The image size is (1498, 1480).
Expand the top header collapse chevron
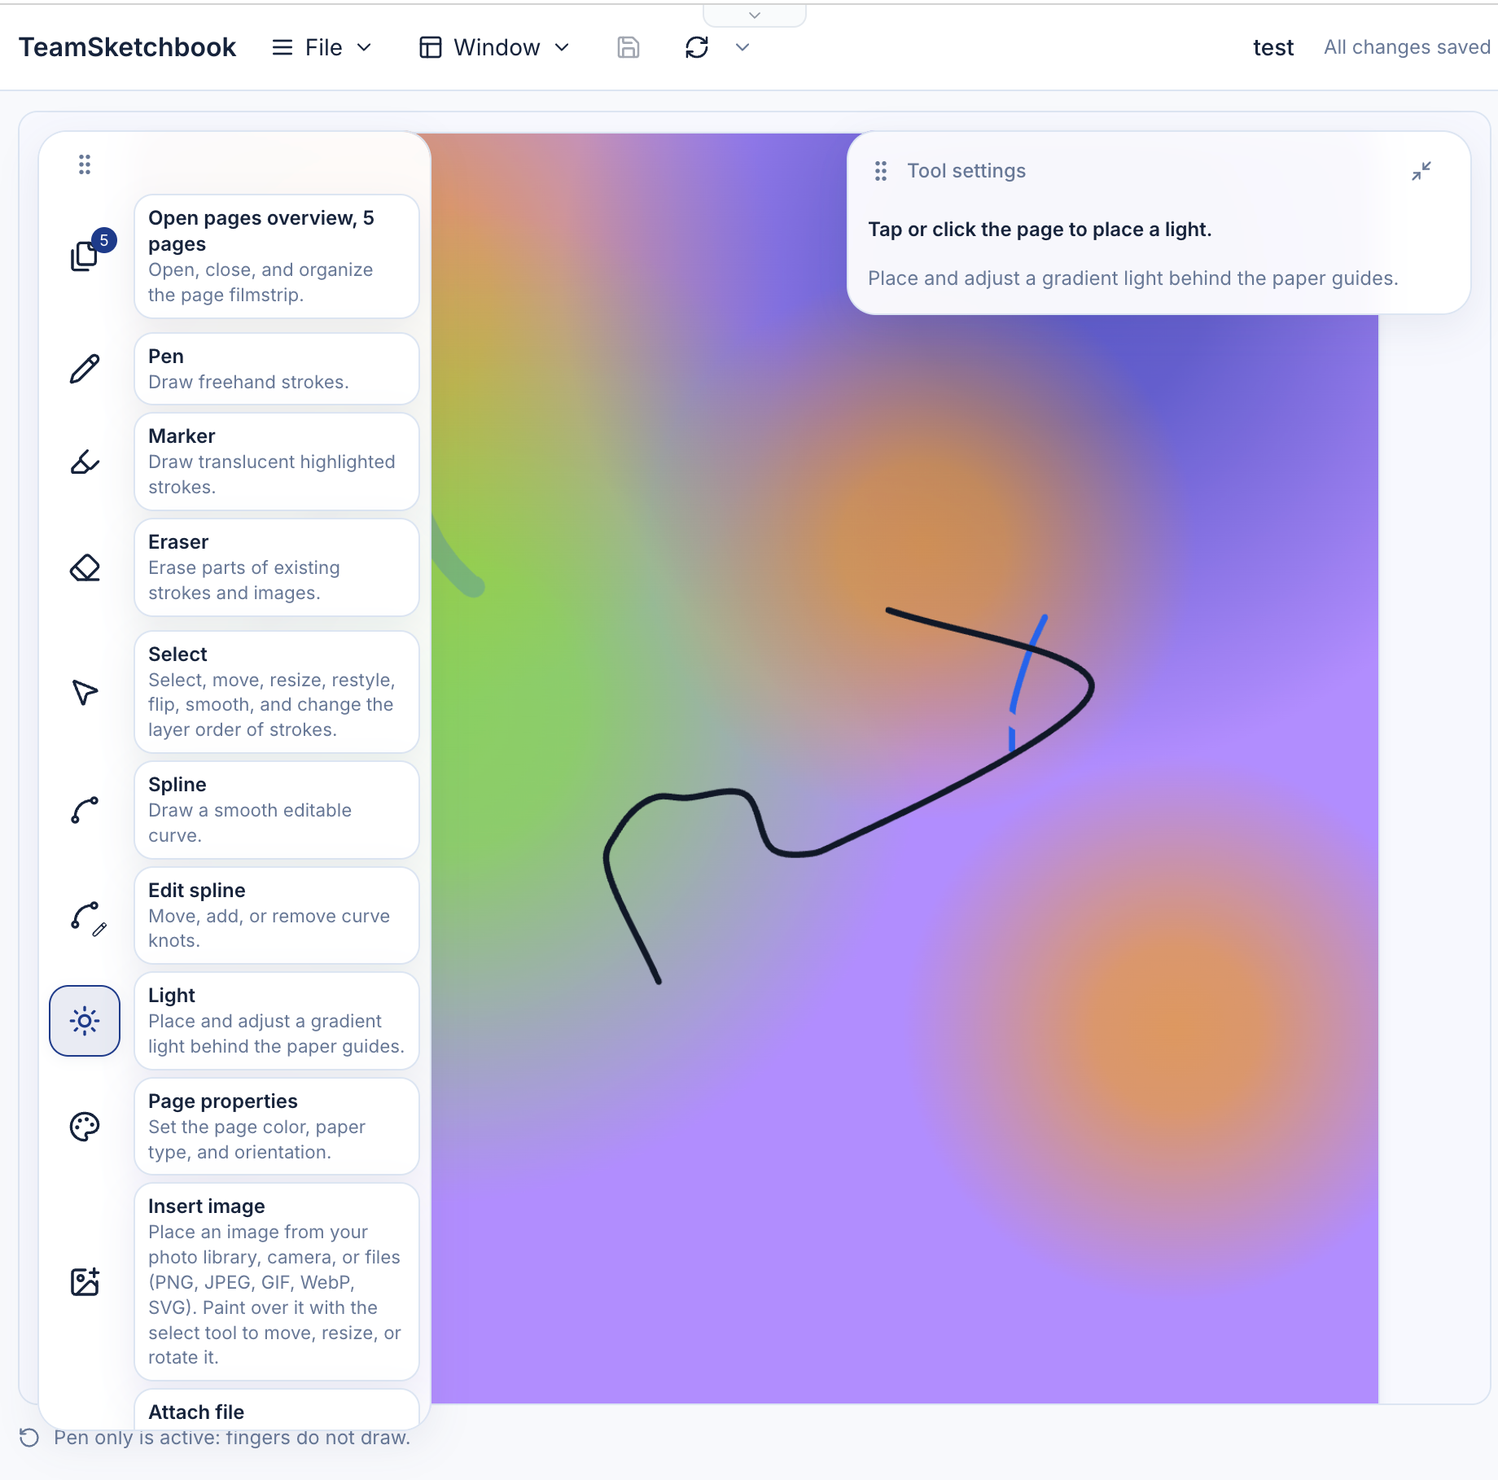tap(755, 15)
